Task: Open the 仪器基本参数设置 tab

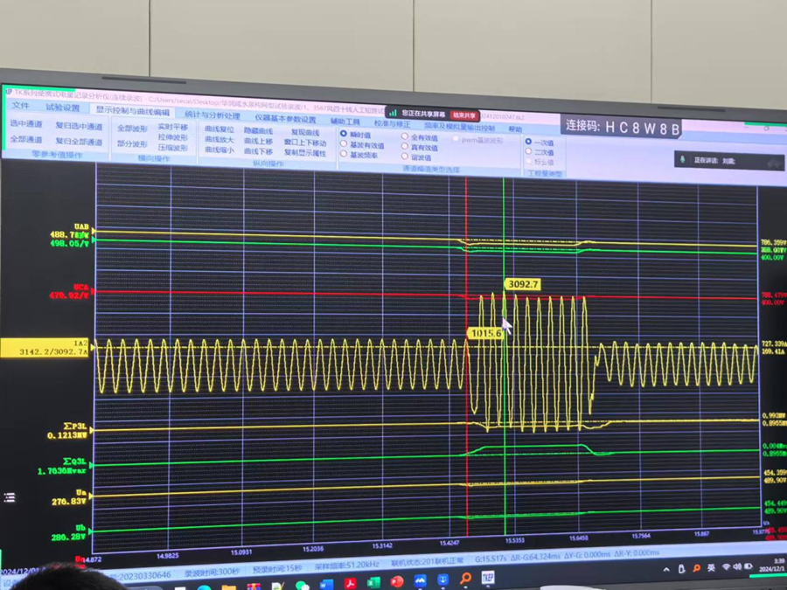Action: 285,119
